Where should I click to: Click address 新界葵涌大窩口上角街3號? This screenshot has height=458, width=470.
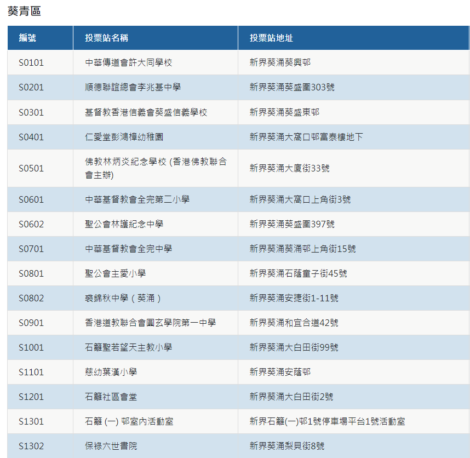click(x=300, y=199)
